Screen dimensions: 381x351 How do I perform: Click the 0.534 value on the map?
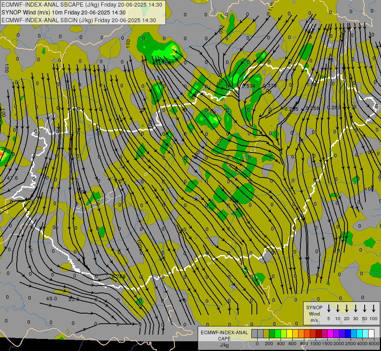click(248, 86)
